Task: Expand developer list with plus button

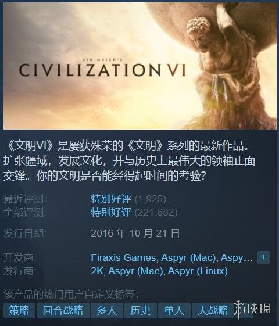Action: click(x=263, y=257)
